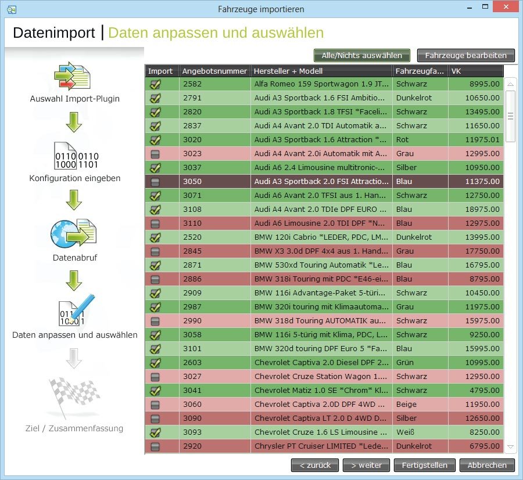Sort by Hersteller + Modell column

coord(321,71)
